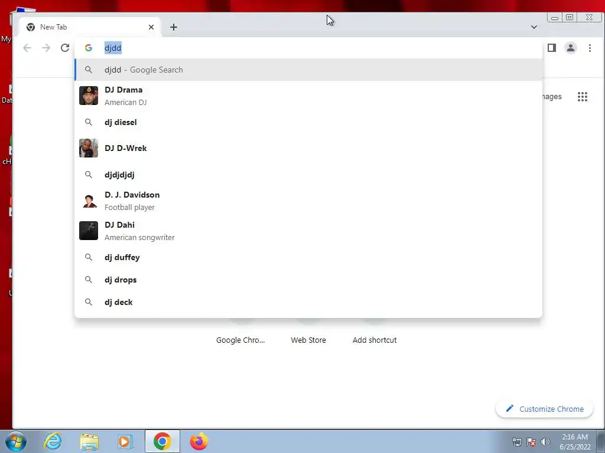Click the Chrome taskbar icon
The image size is (605, 453).
(x=162, y=441)
